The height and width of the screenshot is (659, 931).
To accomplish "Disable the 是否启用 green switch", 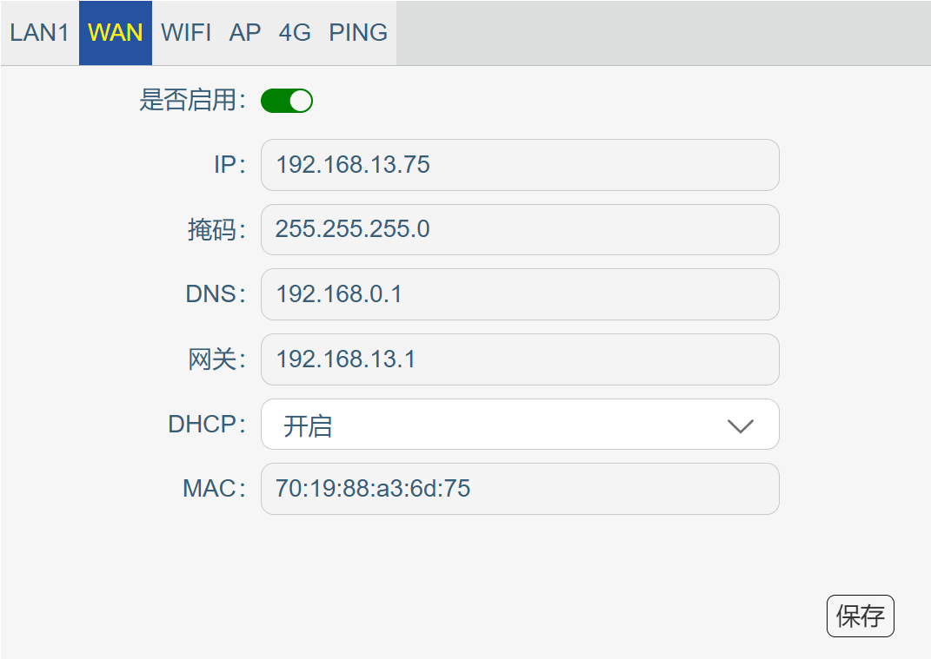I will point(287,100).
